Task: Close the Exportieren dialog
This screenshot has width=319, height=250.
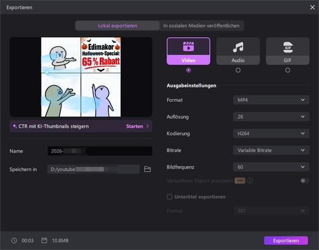Action: click(312, 7)
